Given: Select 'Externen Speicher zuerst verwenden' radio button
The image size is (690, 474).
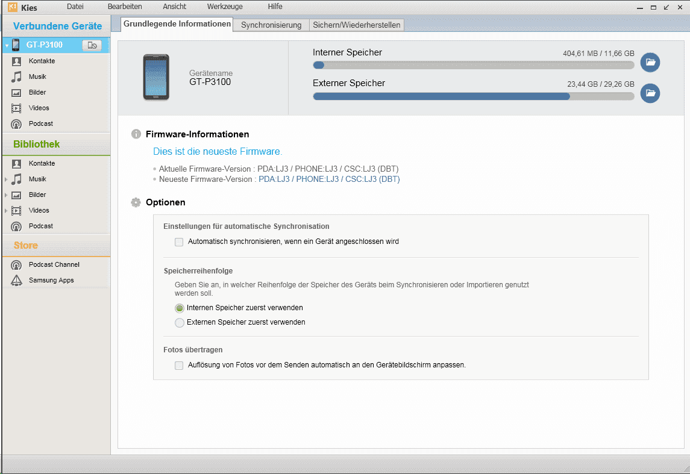Looking at the screenshot, I should [179, 323].
